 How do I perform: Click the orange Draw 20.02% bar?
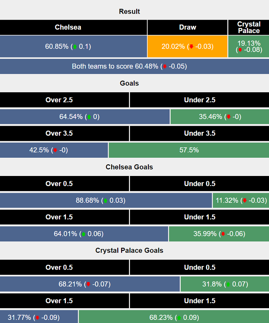(187, 46)
